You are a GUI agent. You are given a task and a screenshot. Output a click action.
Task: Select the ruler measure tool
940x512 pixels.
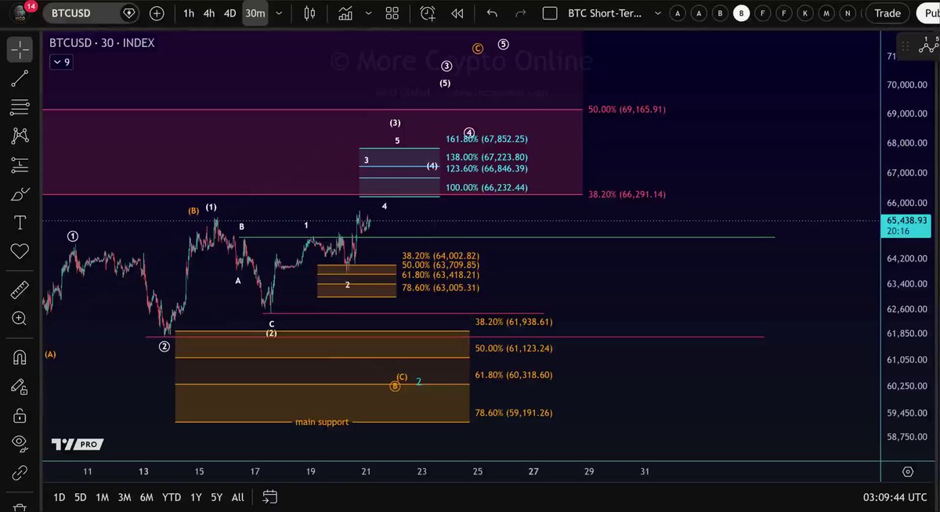20,290
